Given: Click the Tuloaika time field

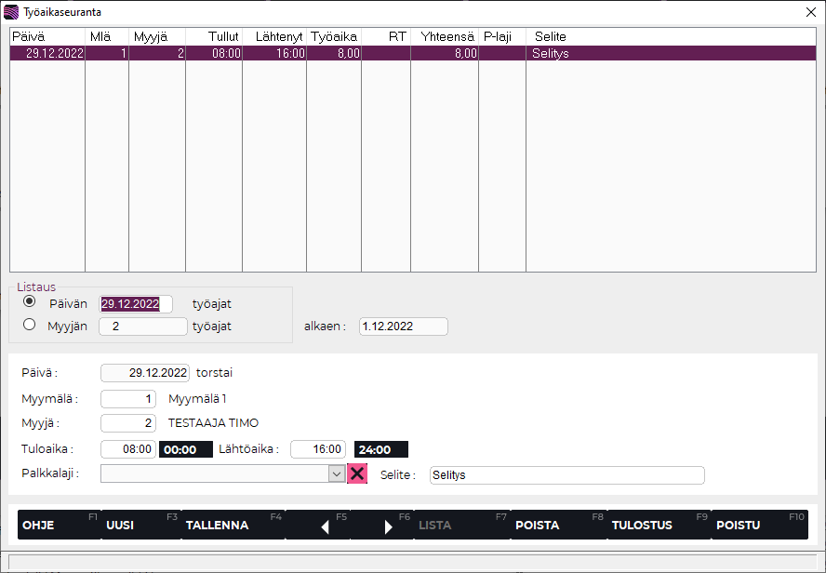Looking at the screenshot, I should click(128, 449).
